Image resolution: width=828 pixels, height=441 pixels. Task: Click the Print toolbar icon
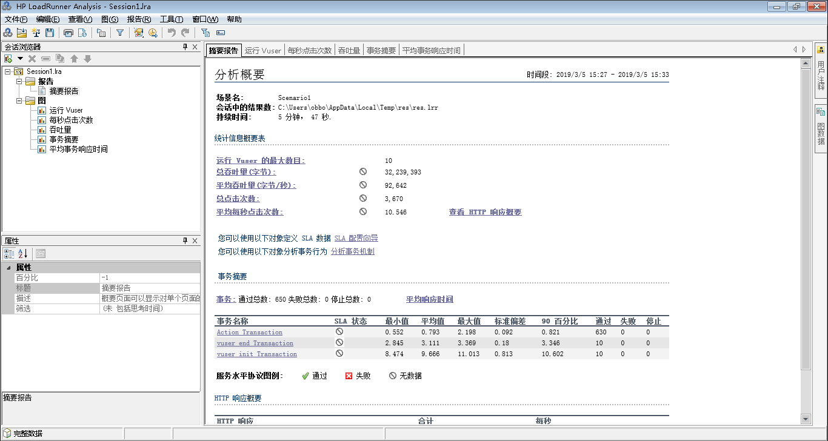(68, 33)
